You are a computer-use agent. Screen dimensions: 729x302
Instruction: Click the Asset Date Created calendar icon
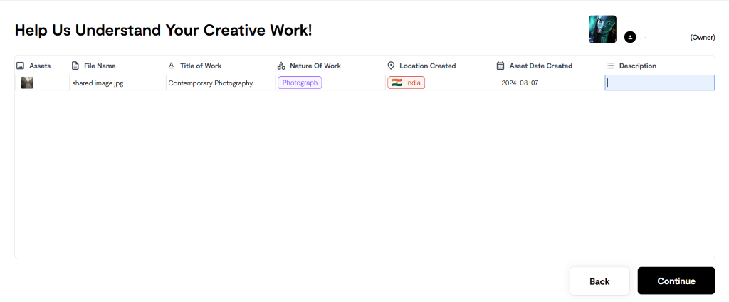point(500,66)
